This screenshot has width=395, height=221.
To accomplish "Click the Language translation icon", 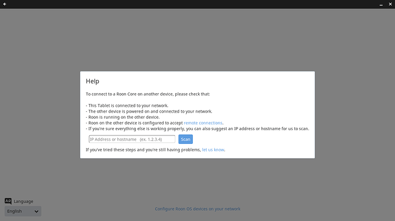I will [8, 201].
